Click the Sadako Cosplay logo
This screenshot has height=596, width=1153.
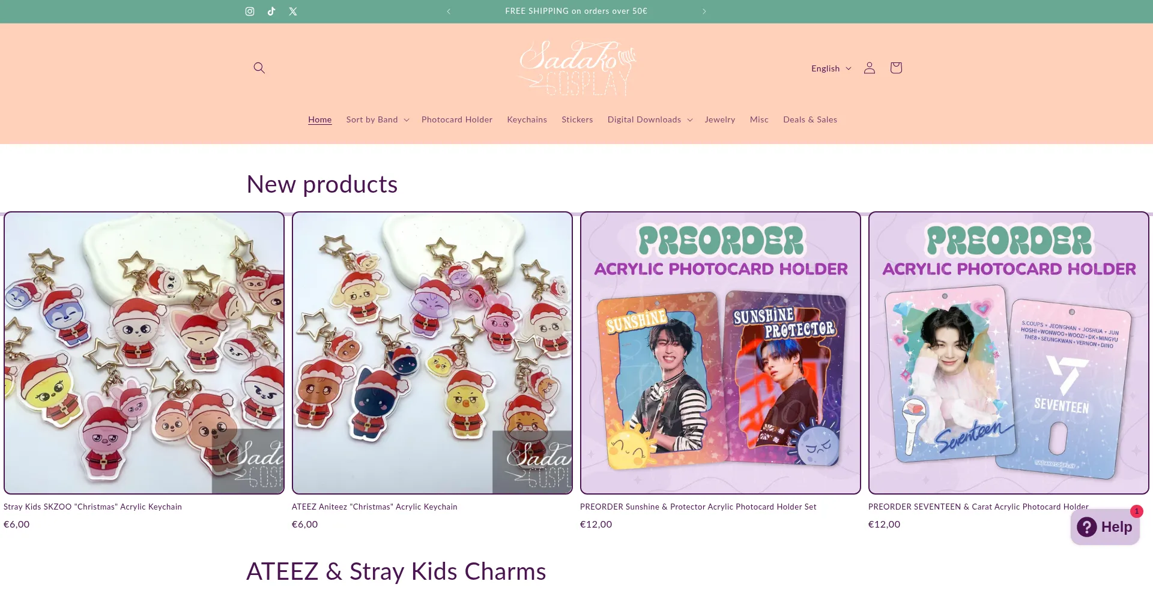pyautogui.click(x=576, y=68)
